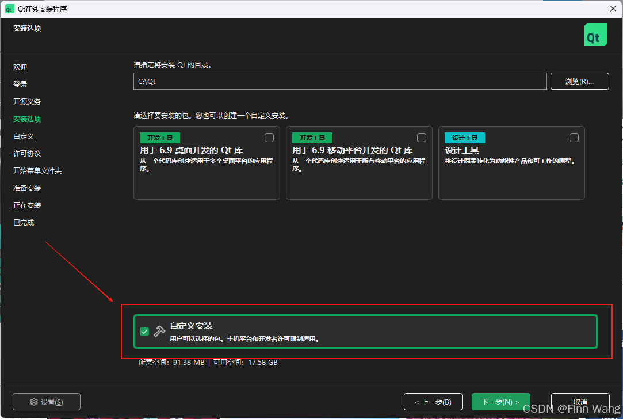Go to the 登录 step
The width and height of the screenshot is (623, 419).
[x=20, y=84]
